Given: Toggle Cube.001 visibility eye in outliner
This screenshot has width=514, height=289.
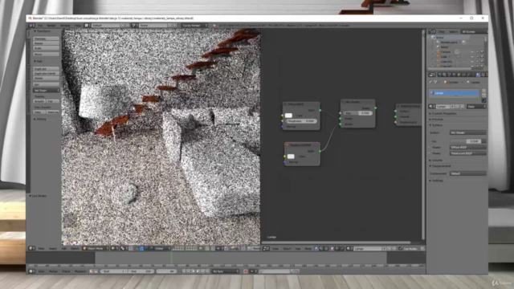Looking at the screenshot, I should coord(472,61).
